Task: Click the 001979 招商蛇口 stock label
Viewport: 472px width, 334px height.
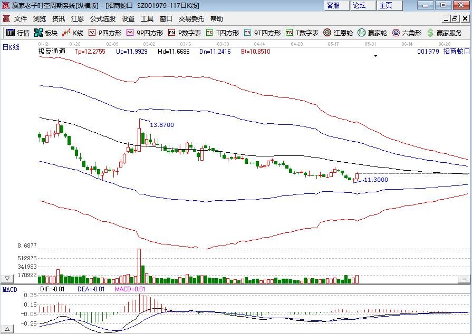Action: point(443,52)
